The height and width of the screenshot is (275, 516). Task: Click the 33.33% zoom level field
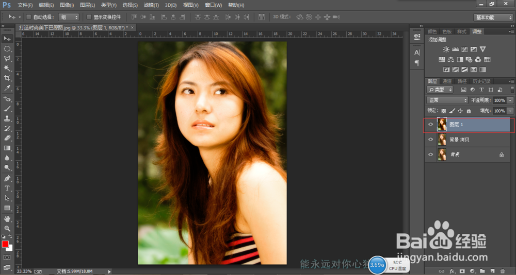click(x=24, y=271)
